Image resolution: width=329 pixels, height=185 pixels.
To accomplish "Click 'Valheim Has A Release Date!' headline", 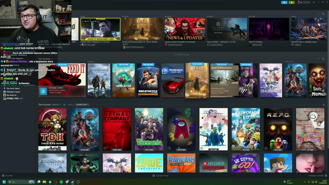I will coord(304,42).
